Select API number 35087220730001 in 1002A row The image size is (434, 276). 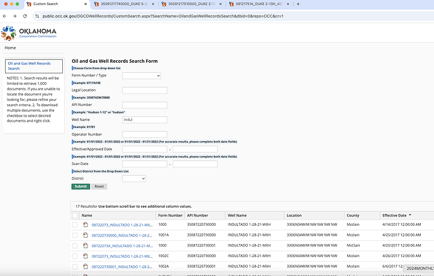click(201, 267)
